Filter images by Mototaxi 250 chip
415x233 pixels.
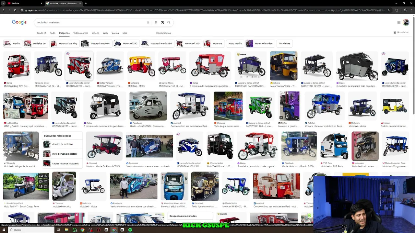[126, 43]
